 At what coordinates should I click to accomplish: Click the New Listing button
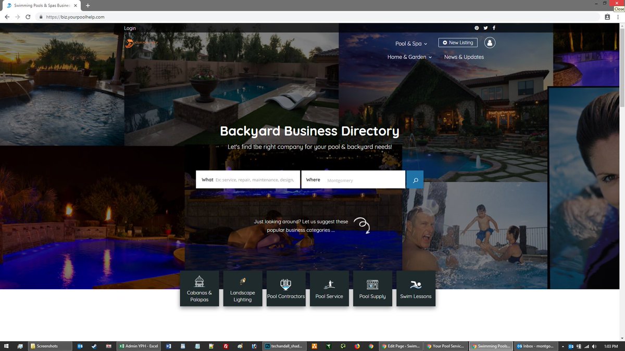click(457, 43)
